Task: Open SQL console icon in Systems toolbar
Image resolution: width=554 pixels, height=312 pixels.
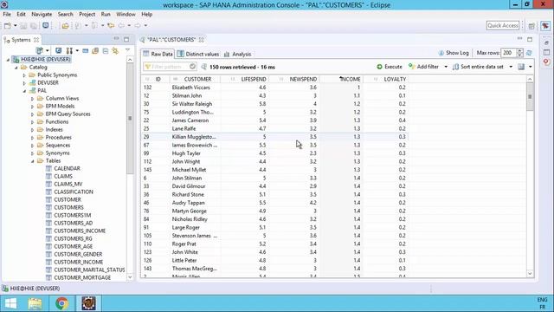Action: click(x=59, y=50)
